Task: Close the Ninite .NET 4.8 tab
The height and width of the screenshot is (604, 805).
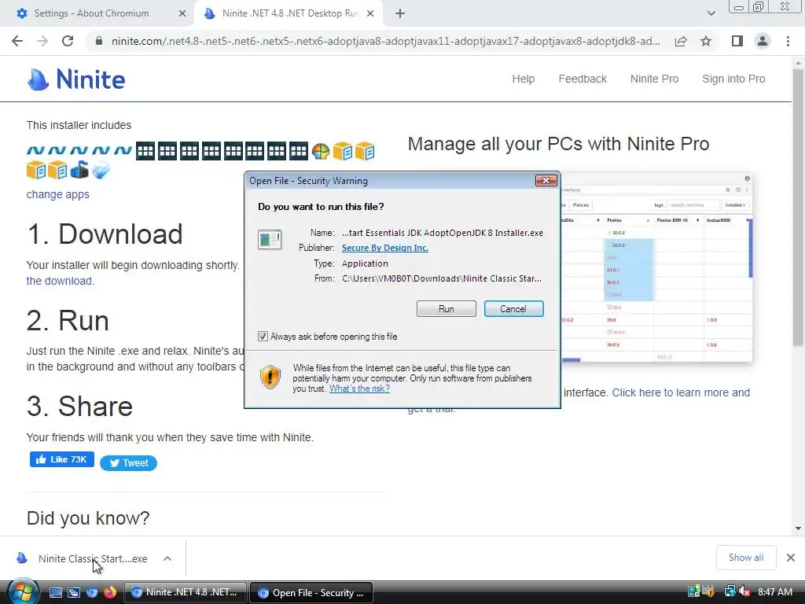Action: (x=370, y=13)
